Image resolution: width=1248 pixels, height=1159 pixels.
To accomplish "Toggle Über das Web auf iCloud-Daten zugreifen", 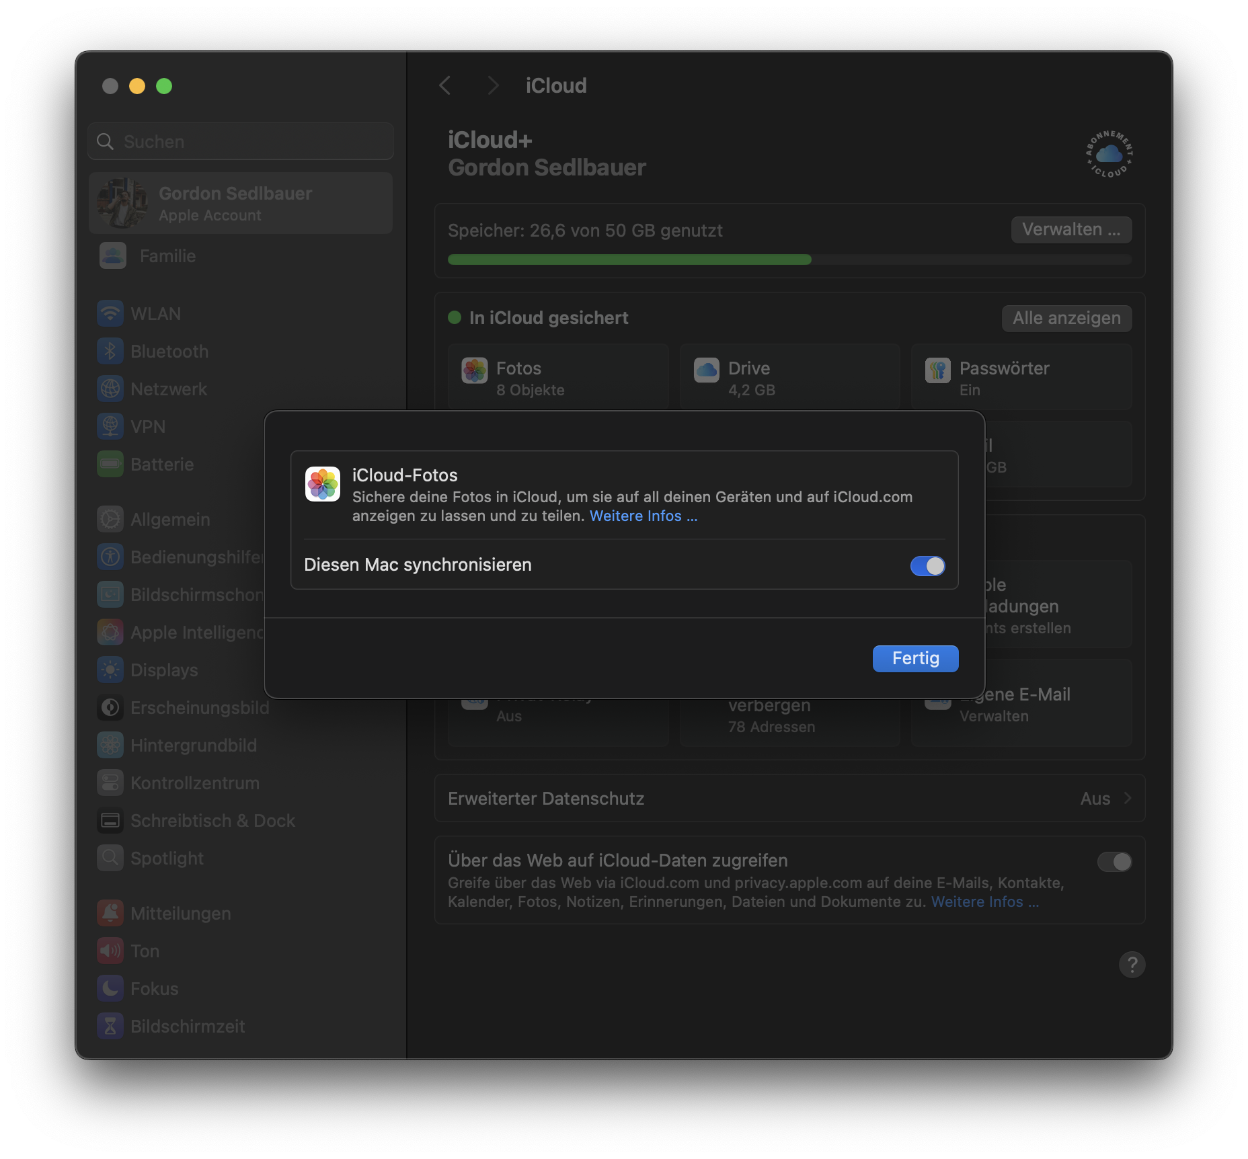I will (x=1114, y=863).
